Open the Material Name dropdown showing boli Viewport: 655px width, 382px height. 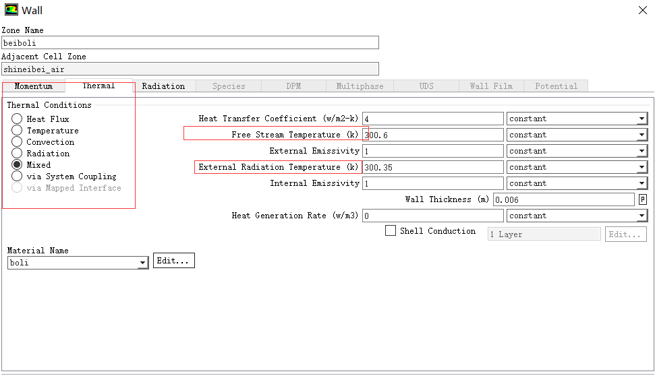click(x=78, y=263)
